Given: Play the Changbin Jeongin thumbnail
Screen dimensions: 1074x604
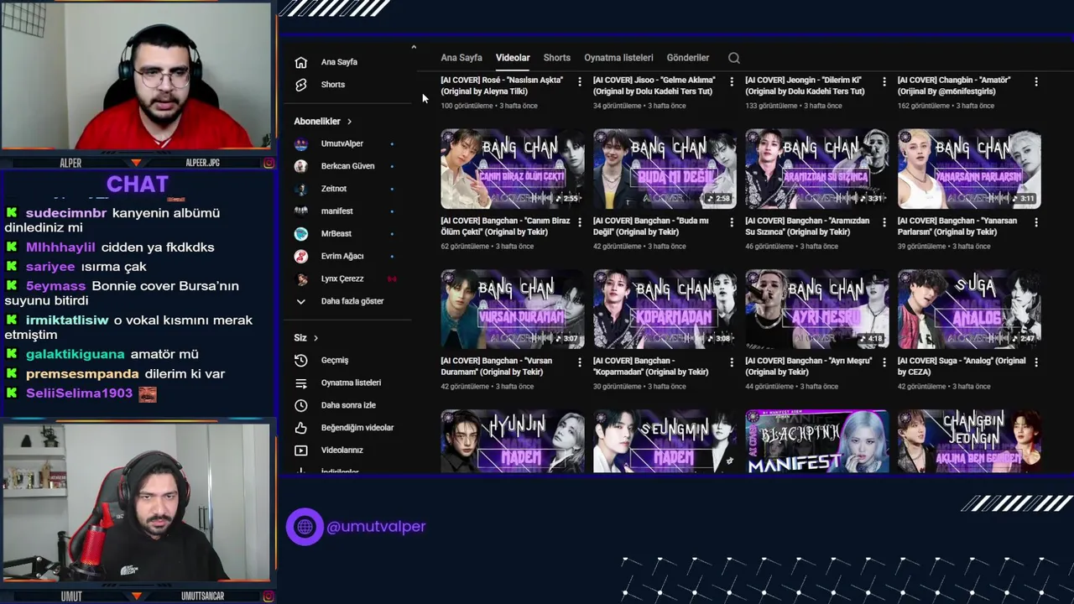Looking at the screenshot, I should tap(969, 441).
